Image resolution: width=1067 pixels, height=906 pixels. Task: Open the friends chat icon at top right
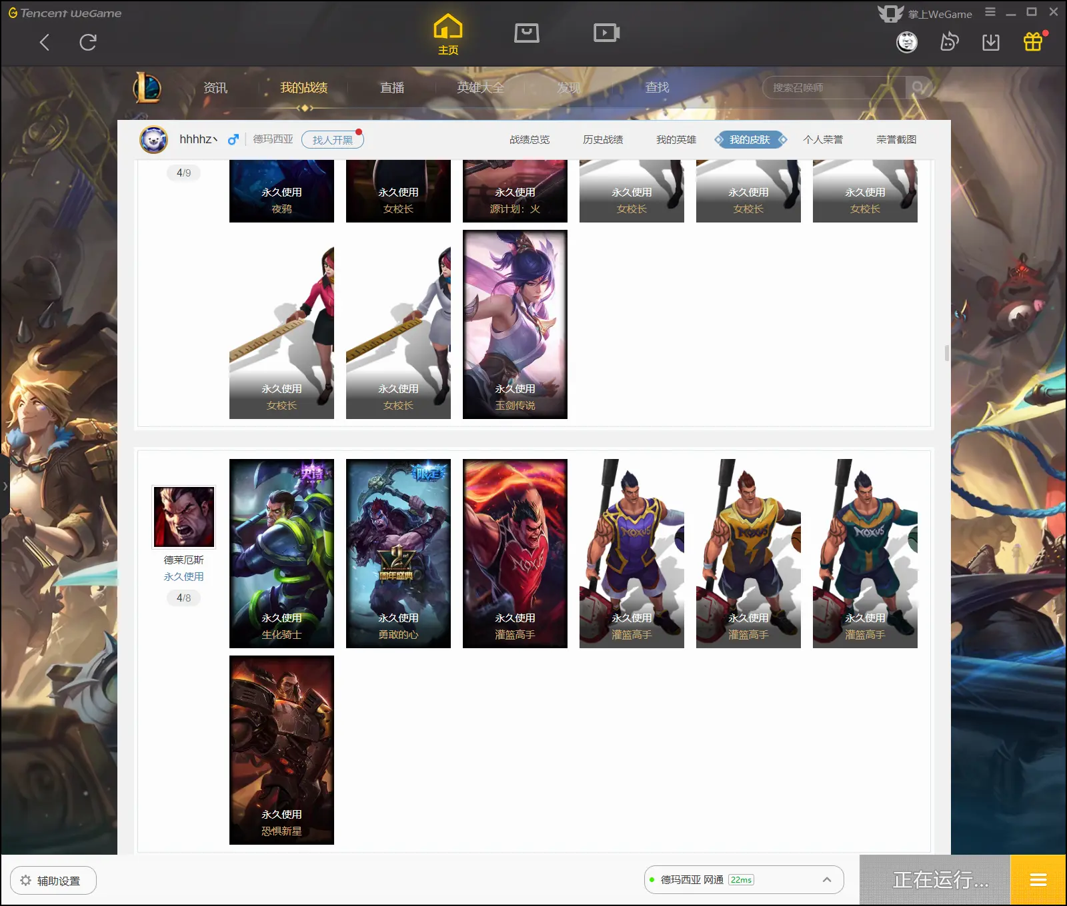click(x=949, y=42)
